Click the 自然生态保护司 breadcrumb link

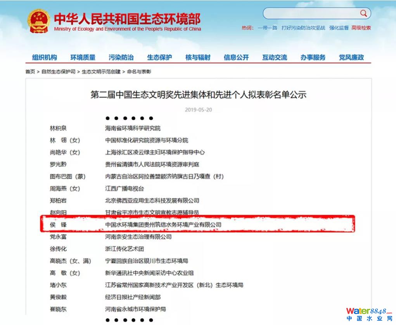pyautogui.click(x=58, y=72)
